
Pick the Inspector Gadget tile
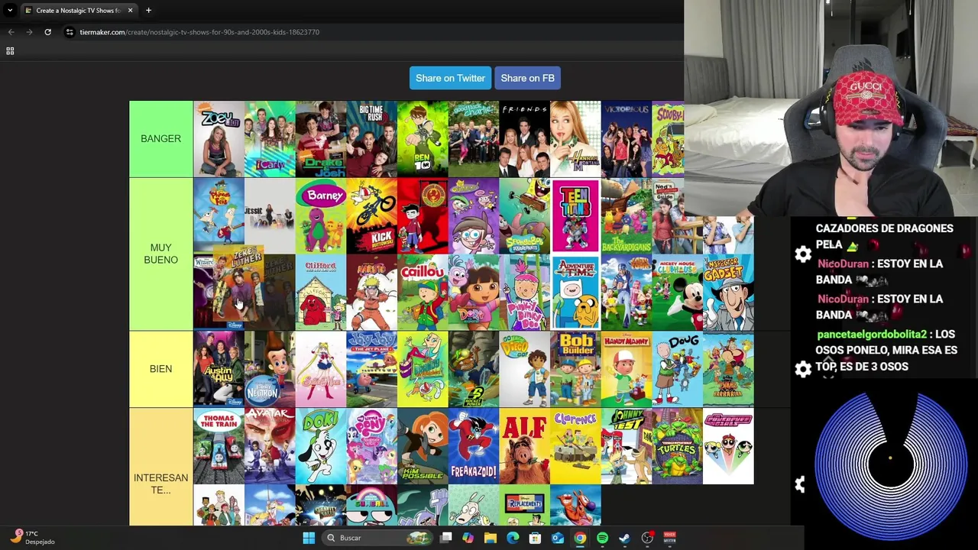[728, 293]
